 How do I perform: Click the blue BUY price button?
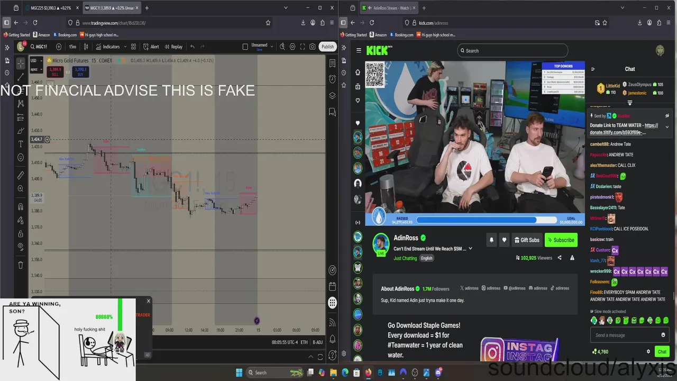tap(80, 71)
